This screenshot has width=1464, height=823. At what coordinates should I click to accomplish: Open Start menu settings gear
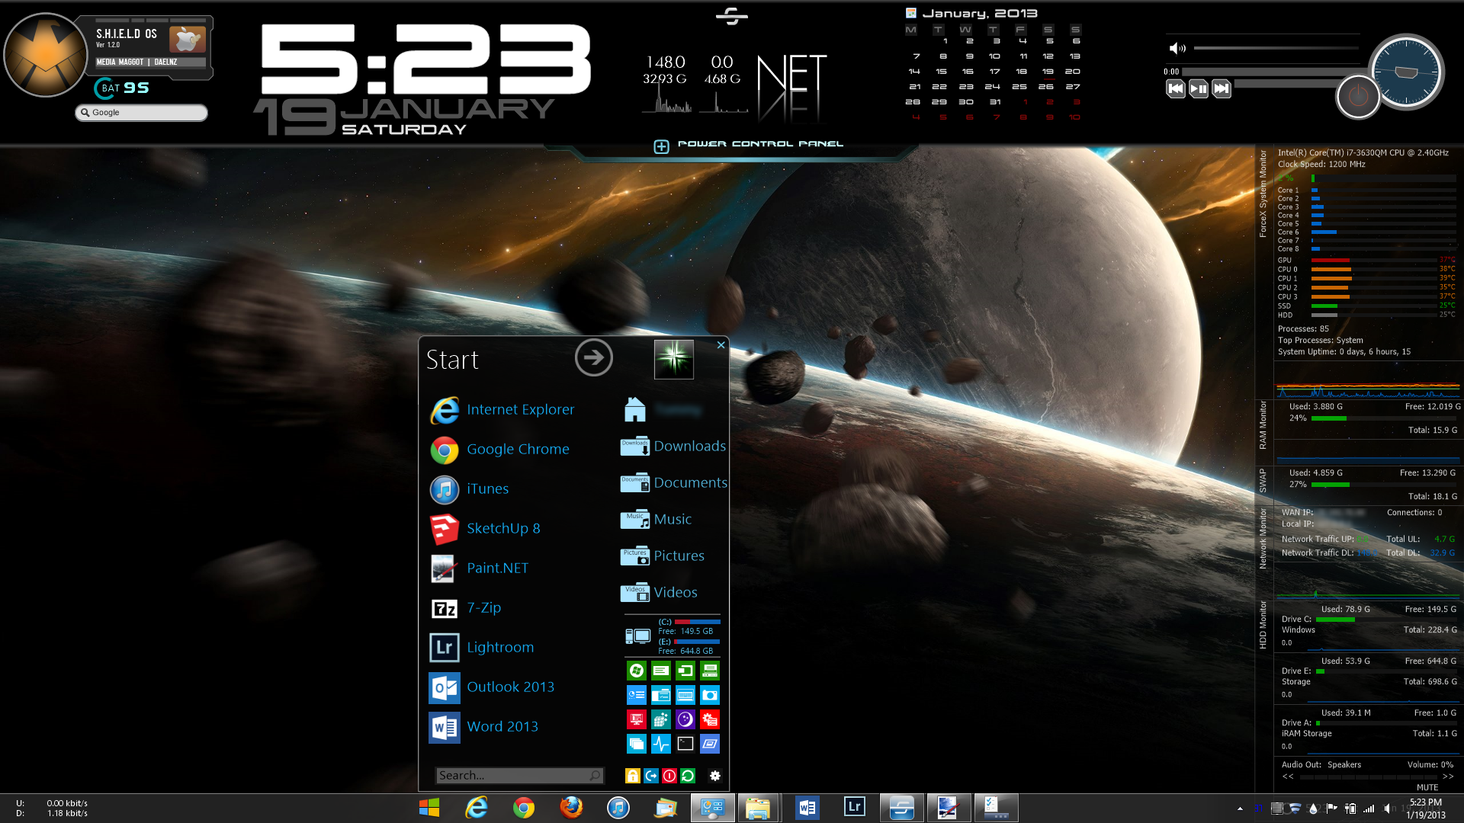tap(714, 776)
